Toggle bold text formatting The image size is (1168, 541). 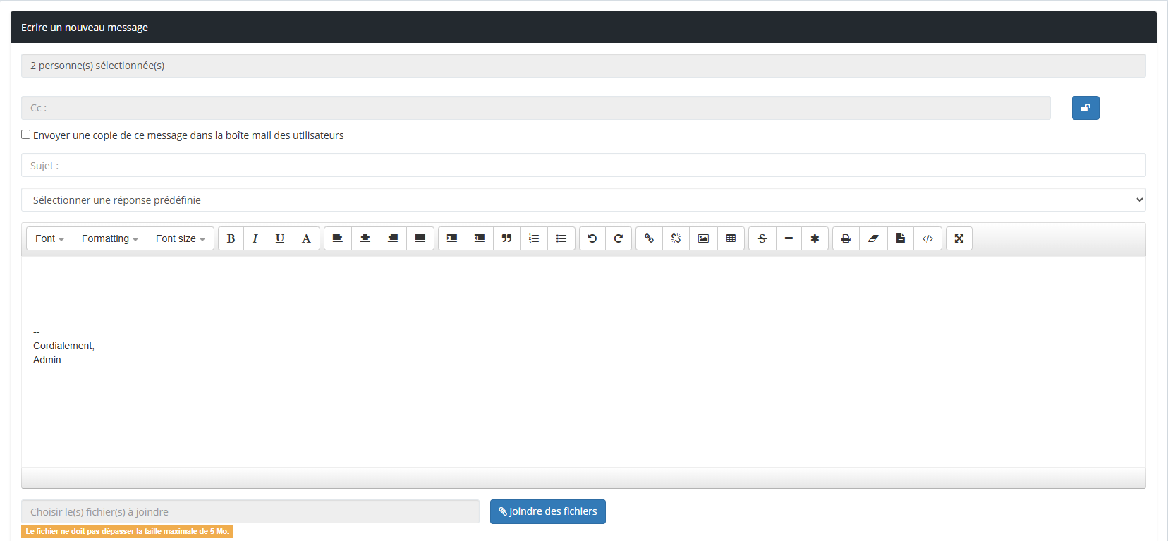231,238
